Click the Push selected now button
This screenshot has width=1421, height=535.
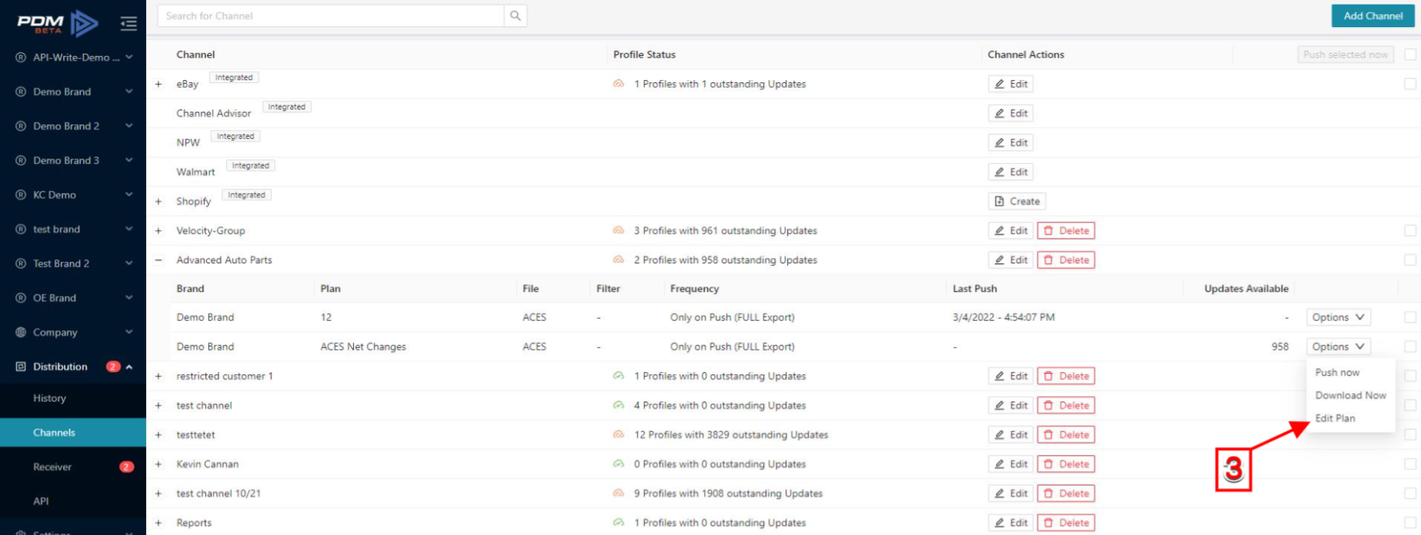pyautogui.click(x=1346, y=54)
